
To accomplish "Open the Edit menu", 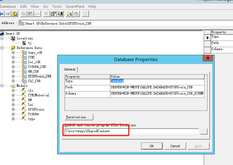I will tap(23, 7).
